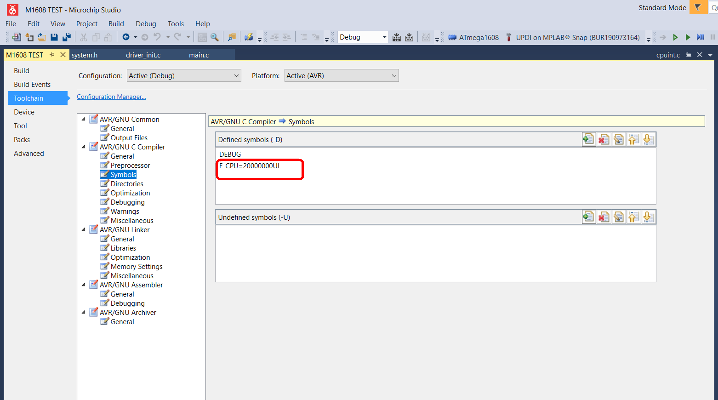
Task: Open the Build menu
Action: 116,24
